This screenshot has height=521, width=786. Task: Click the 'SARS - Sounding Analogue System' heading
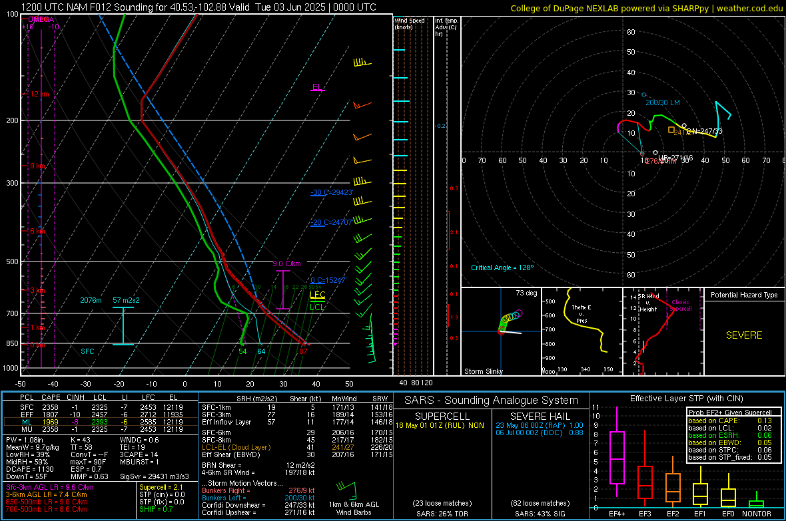[491, 401]
